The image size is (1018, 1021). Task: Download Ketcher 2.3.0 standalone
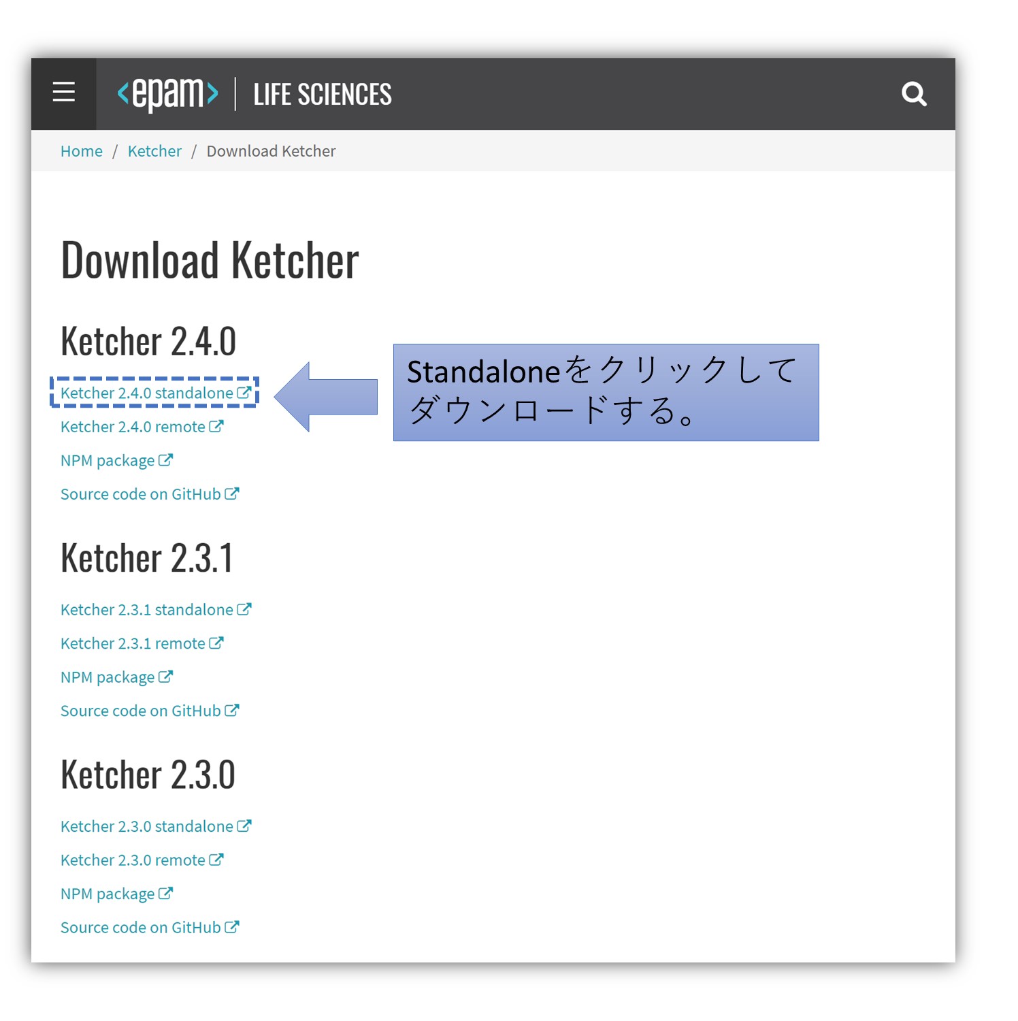pos(146,826)
